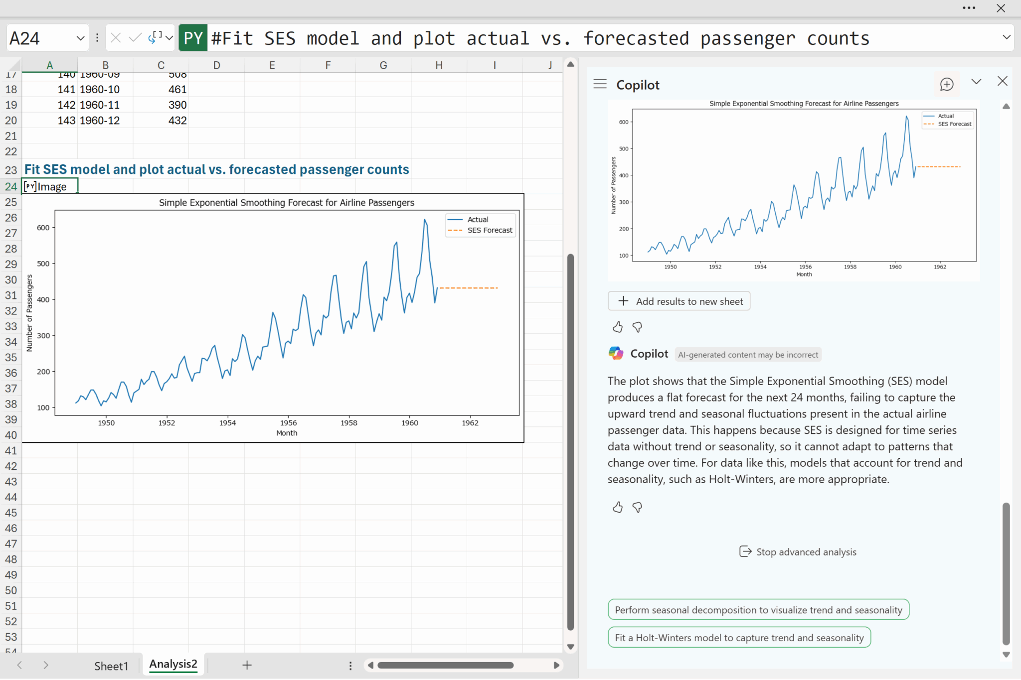
Task: Choose Perform seasonal decomposition suggestion
Action: coord(758,610)
